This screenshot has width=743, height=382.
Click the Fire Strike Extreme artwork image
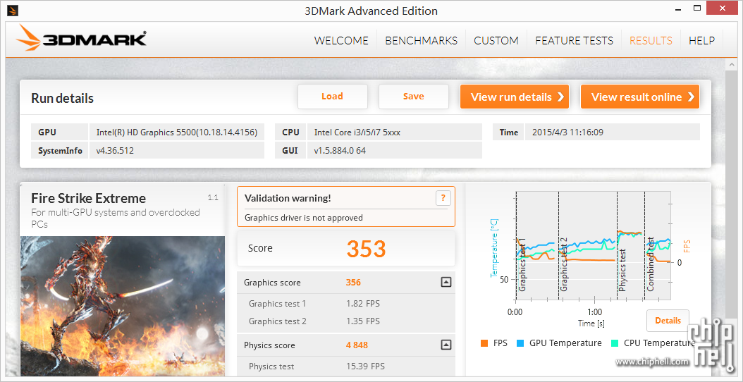point(122,306)
